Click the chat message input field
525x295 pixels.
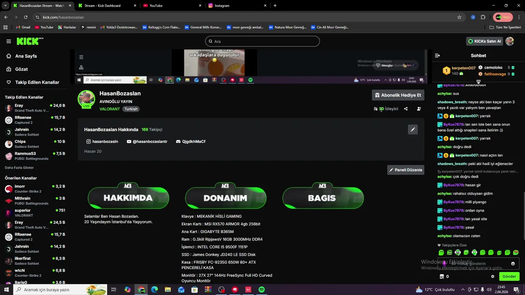478,263
